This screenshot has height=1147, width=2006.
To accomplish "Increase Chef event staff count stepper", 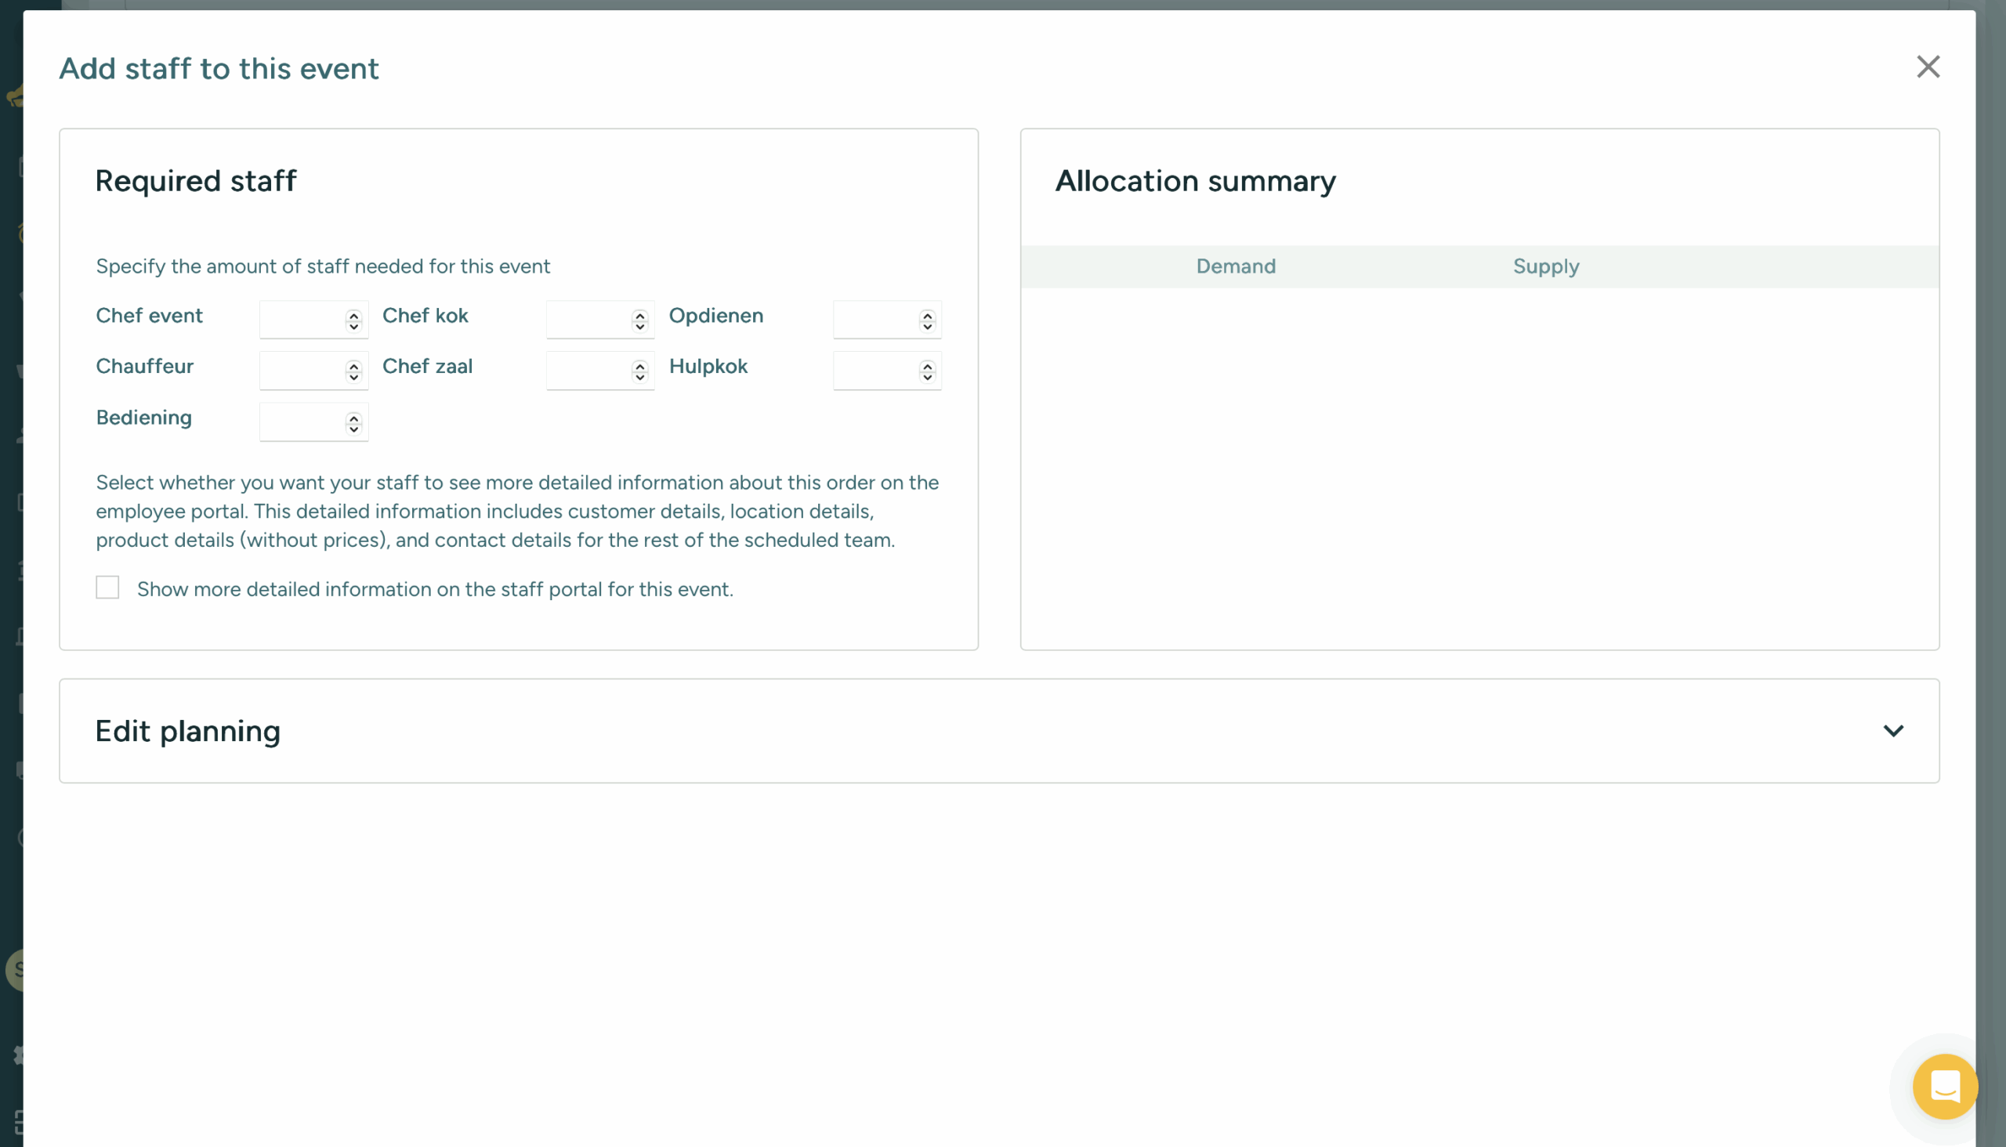I will click(353, 315).
